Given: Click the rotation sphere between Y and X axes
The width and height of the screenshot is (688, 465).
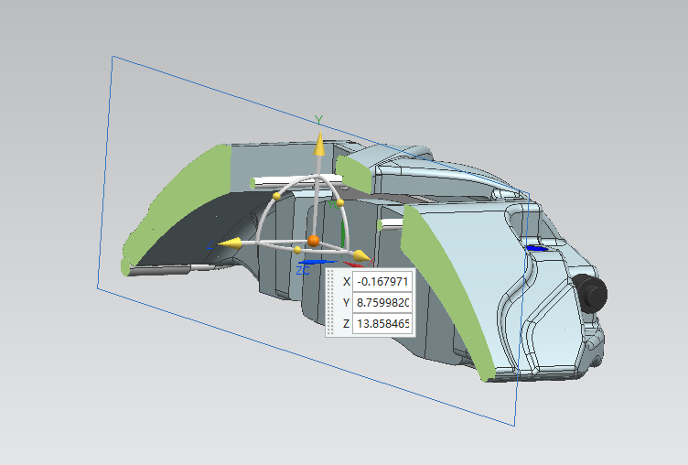Looking at the screenshot, I should click(339, 201).
